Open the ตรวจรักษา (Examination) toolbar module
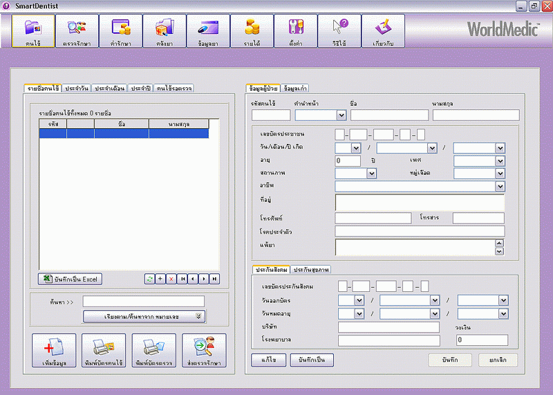The image size is (553, 395). (77, 30)
